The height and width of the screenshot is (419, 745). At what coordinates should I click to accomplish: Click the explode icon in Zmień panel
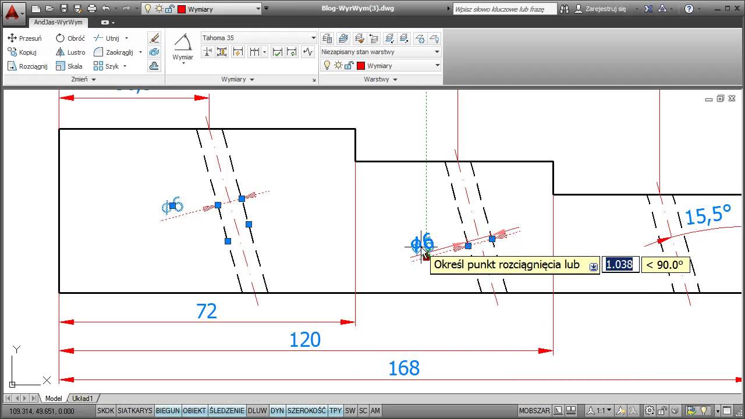point(154,52)
